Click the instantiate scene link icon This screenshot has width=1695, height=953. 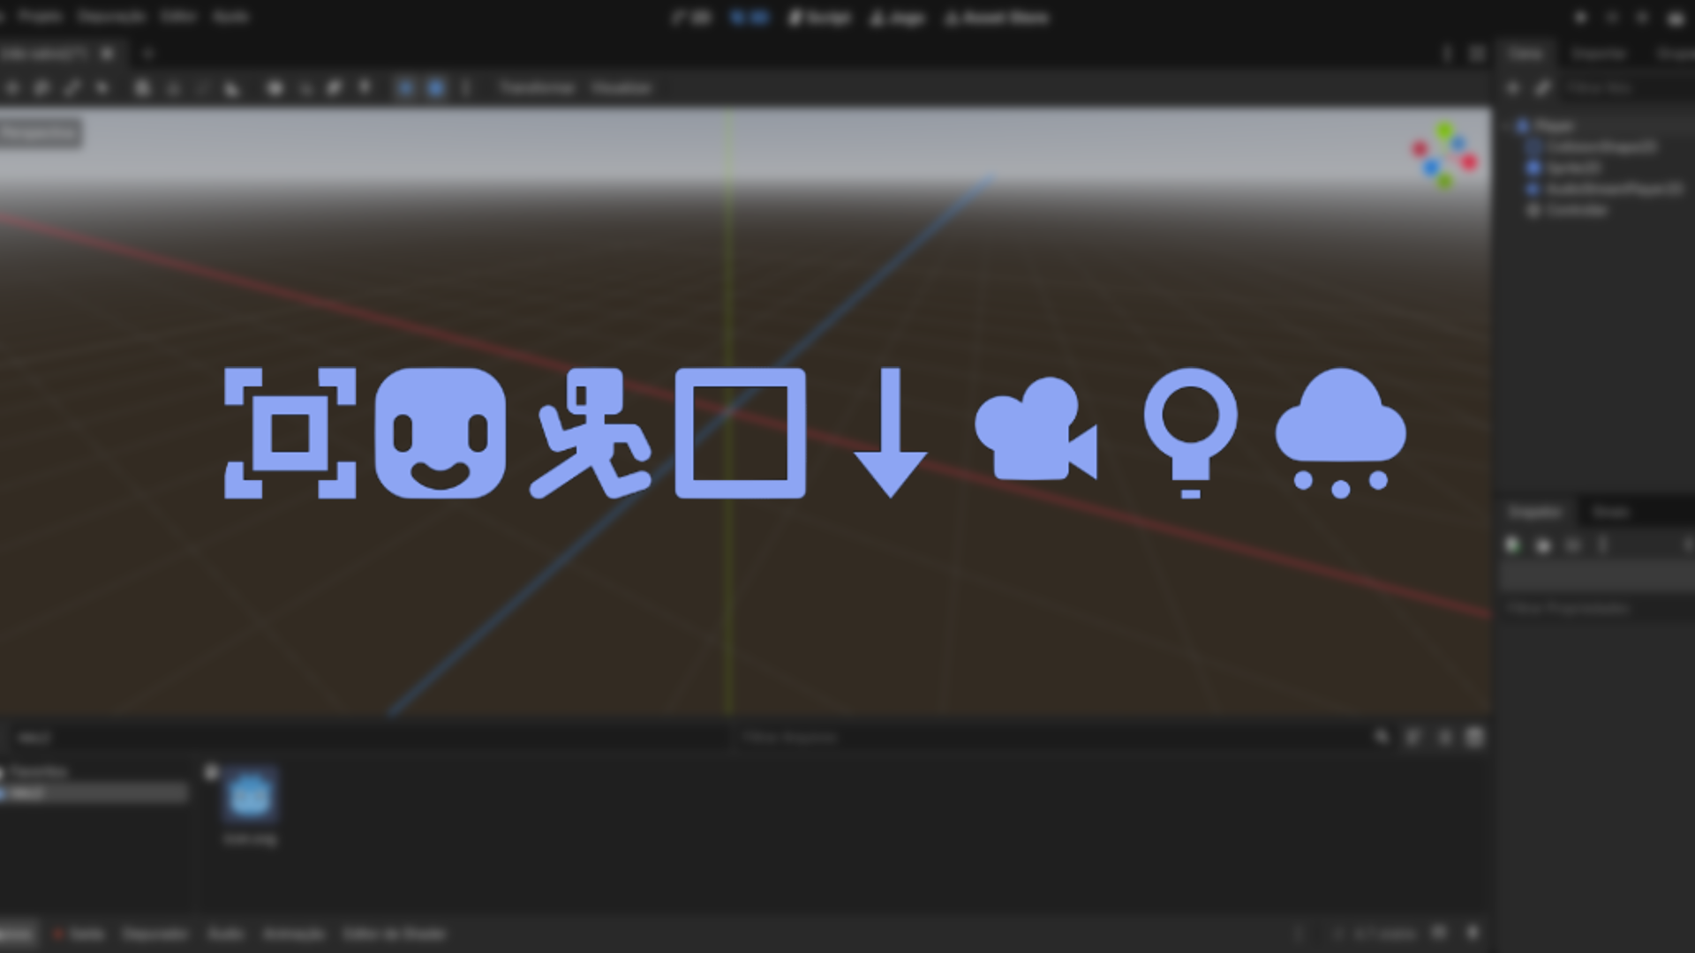[1541, 88]
